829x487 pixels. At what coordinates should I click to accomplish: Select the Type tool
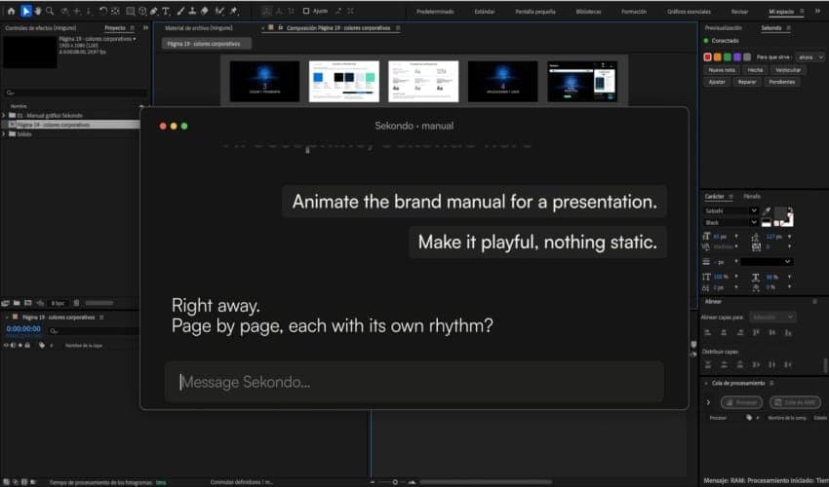(166, 11)
